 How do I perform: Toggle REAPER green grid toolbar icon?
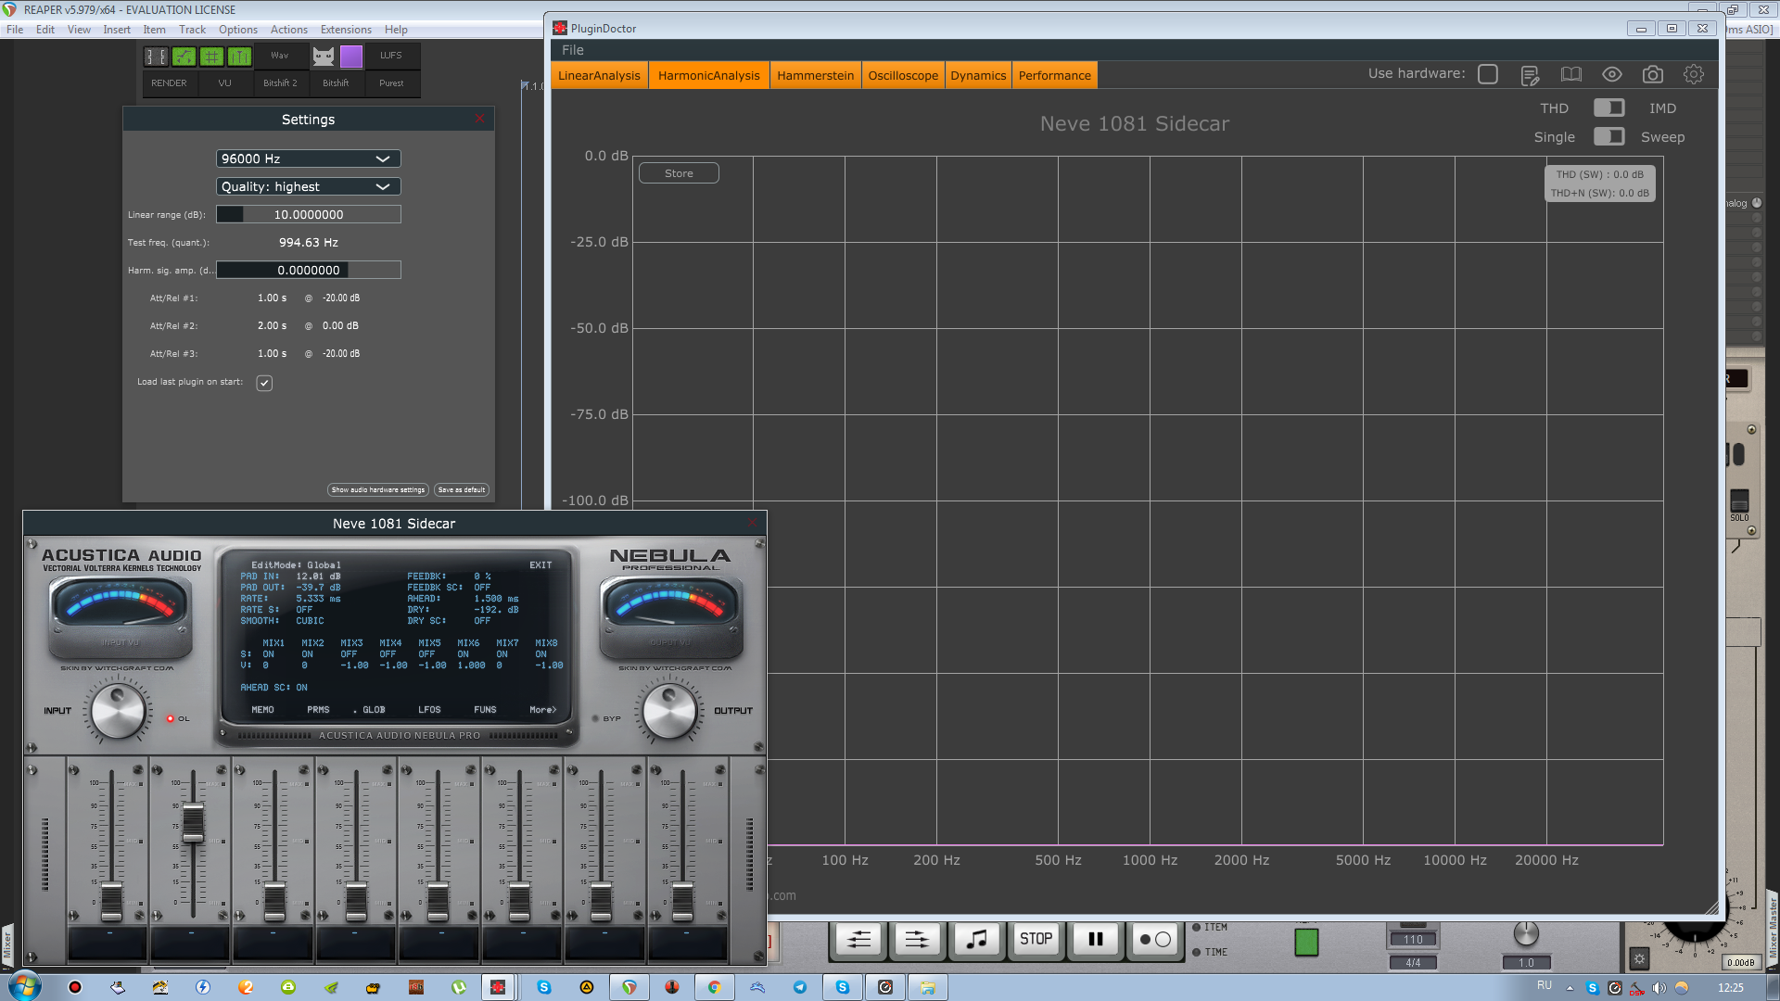point(211,57)
